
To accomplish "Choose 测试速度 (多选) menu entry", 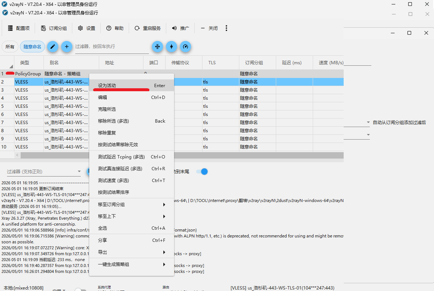I will 132,181.
